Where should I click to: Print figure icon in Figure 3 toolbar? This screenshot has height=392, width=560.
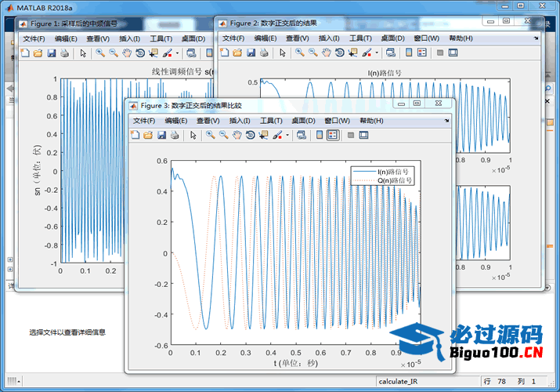pos(175,135)
